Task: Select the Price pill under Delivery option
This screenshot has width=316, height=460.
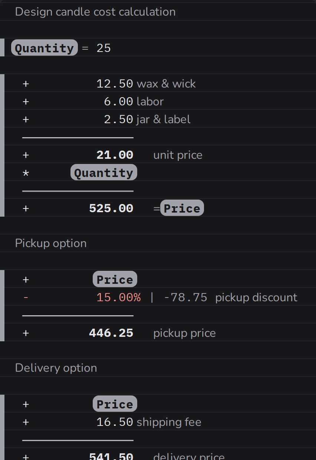Action: [115, 404]
